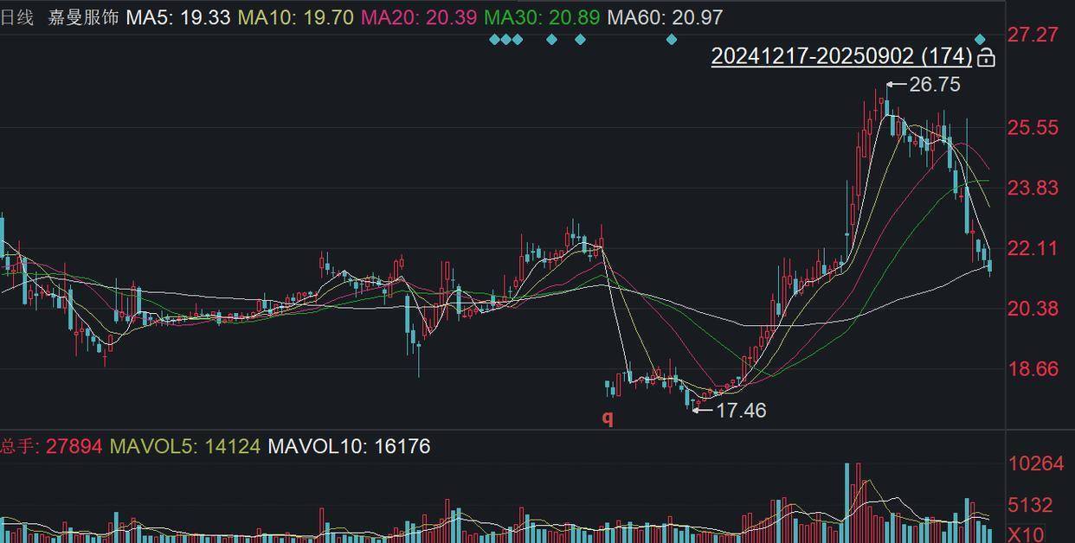Image resolution: width=1075 pixels, height=543 pixels.
Task: Select the stock name 嘉曼服饰
Action: point(83,17)
